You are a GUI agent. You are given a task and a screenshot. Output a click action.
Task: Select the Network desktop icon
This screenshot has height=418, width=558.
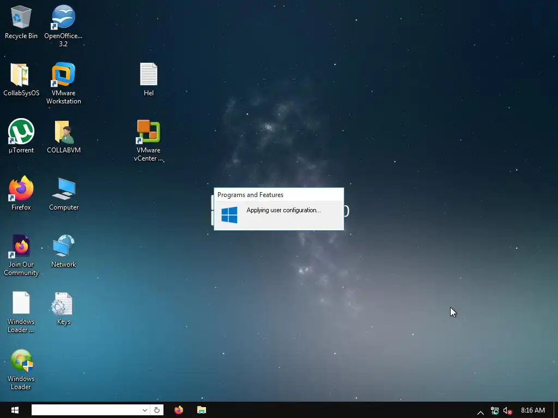pos(63,251)
